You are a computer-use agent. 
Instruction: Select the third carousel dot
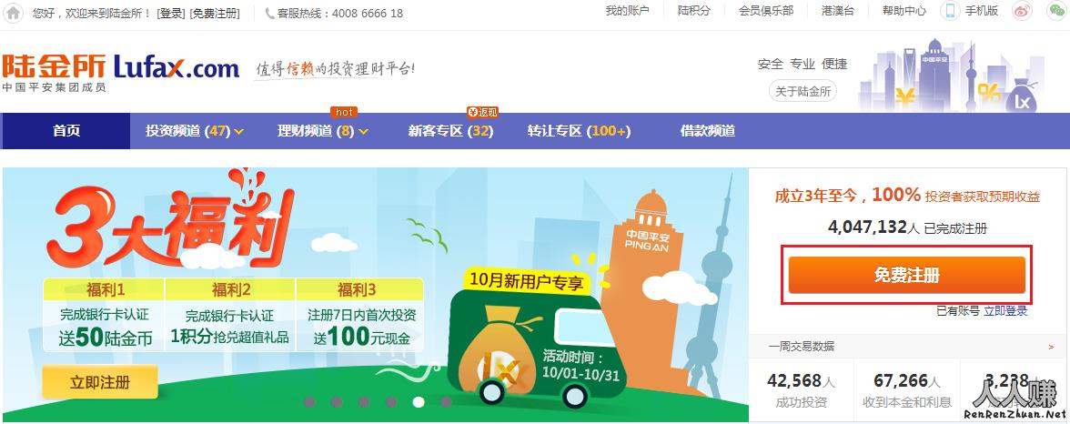pyautogui.click(x=364, y=401)
